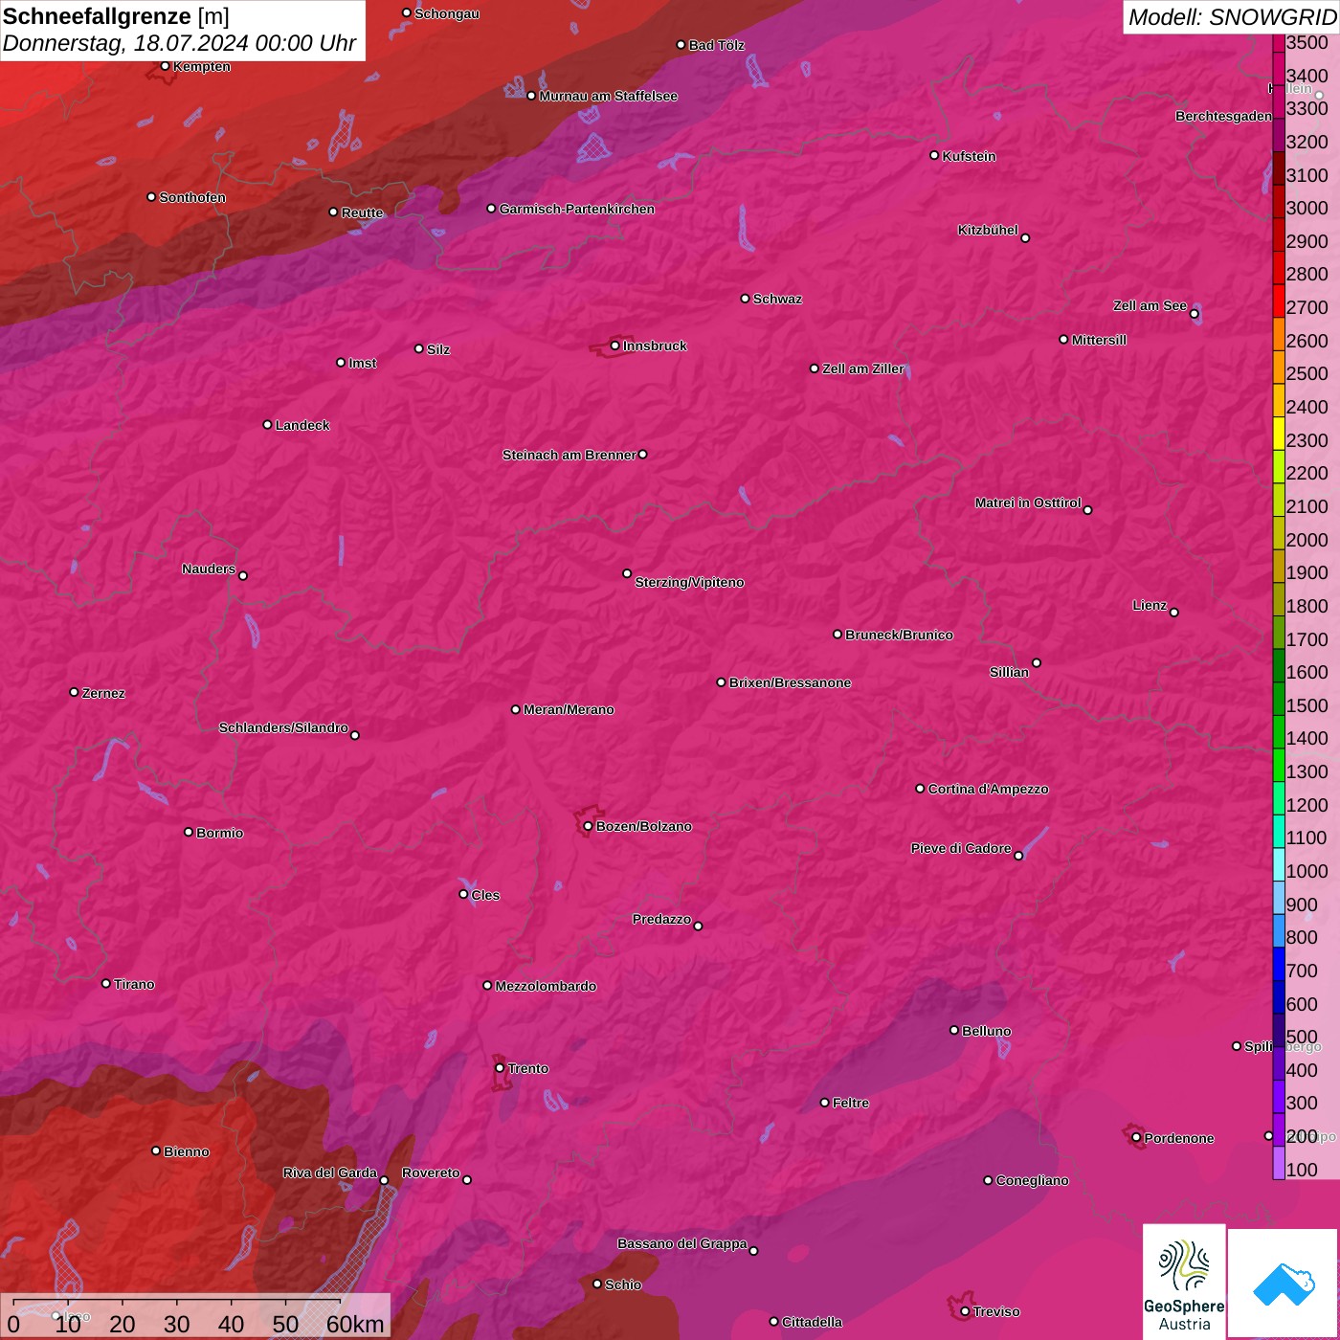Click the Bruneck/Brunico label

pos(899,635)
